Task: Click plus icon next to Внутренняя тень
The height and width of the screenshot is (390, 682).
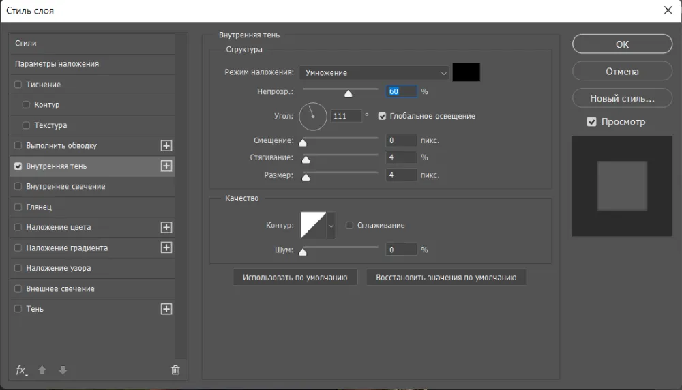Action: [166, 166]
